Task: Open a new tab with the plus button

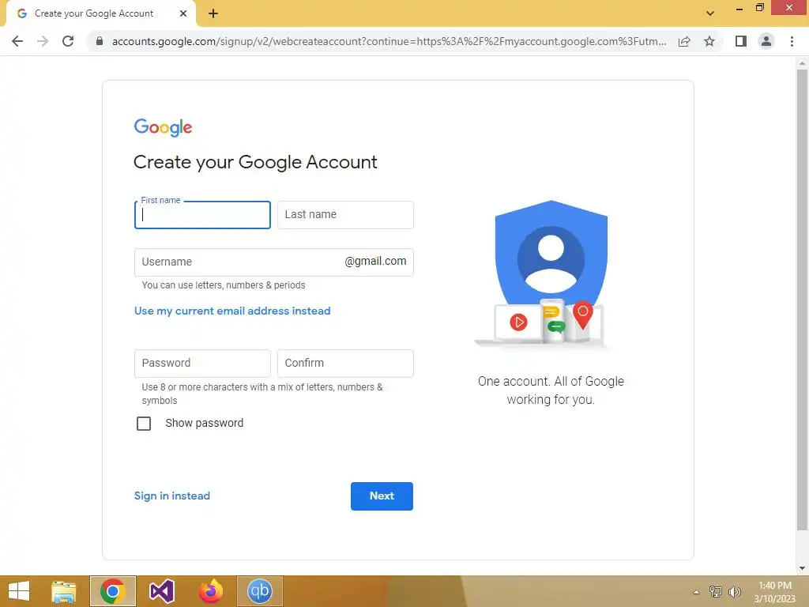Action: [x=213, y=13]
